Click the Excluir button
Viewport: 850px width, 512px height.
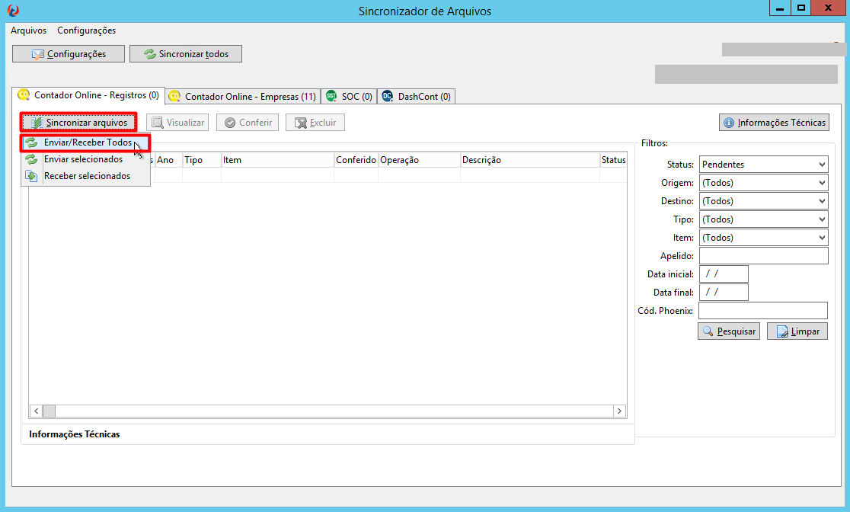[315, 123]
